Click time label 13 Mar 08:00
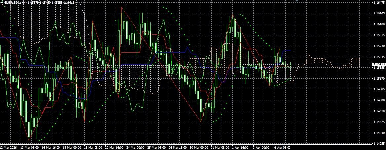Viewport: 386px width, 150px height. [x=30, y=148]
